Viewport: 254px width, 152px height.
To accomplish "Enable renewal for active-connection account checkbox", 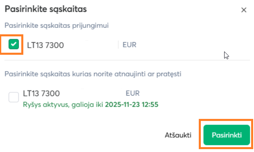I will point(13,97).
